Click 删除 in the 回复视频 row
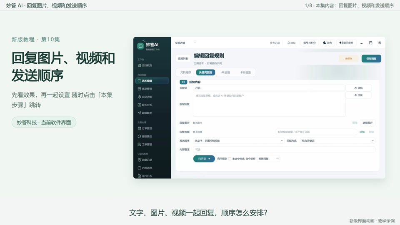Screen dimensions: 400x225 pyautogui.click(x=371, y=132)
